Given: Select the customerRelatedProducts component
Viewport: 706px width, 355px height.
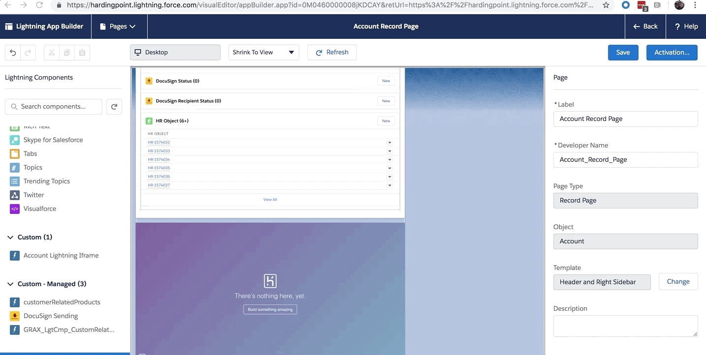Looking at the screenshot, I should [62, 302].
